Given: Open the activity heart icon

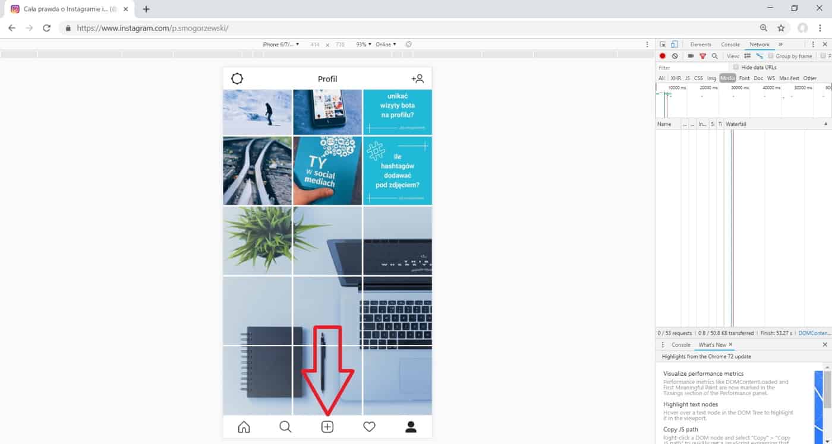Looking at the screenshot, I should pyautogui.click(x=369, y=427).
